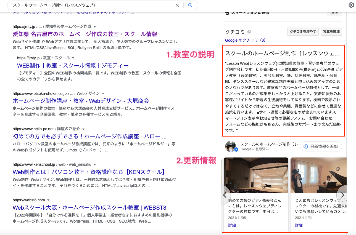Viewport: 356px width, 235px height.
Task: Click the クチコミを増やす button
Action: (x=303, y=32)
